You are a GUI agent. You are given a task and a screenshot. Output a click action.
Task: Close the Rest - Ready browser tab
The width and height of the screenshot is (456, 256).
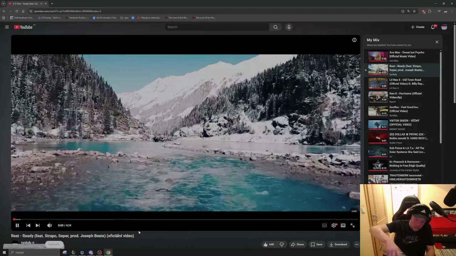point(46,4)
